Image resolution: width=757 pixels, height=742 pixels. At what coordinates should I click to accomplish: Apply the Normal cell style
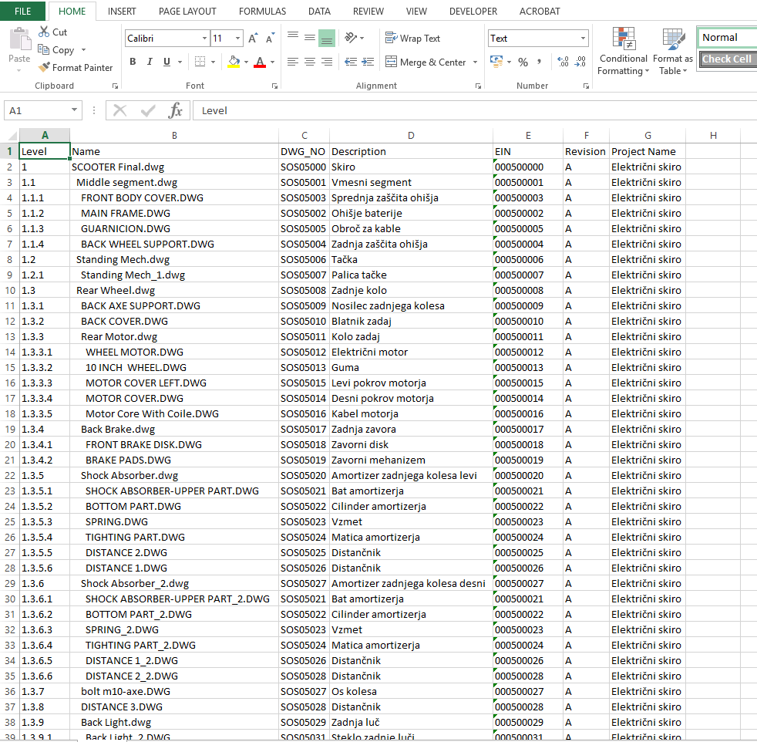(x=728, y=37)
